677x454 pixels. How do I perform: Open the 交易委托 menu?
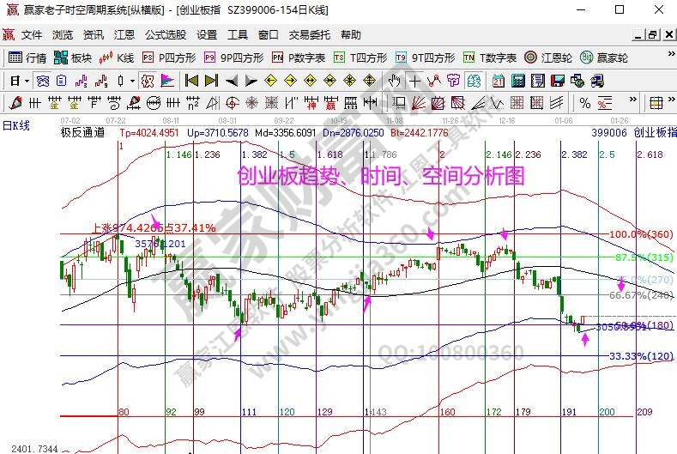(x=308, y=35)
